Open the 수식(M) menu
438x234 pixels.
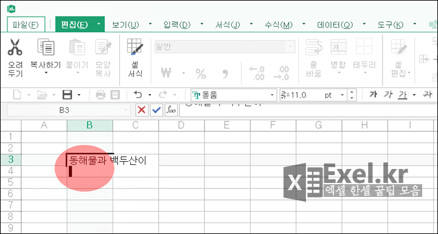click(279, 25)
